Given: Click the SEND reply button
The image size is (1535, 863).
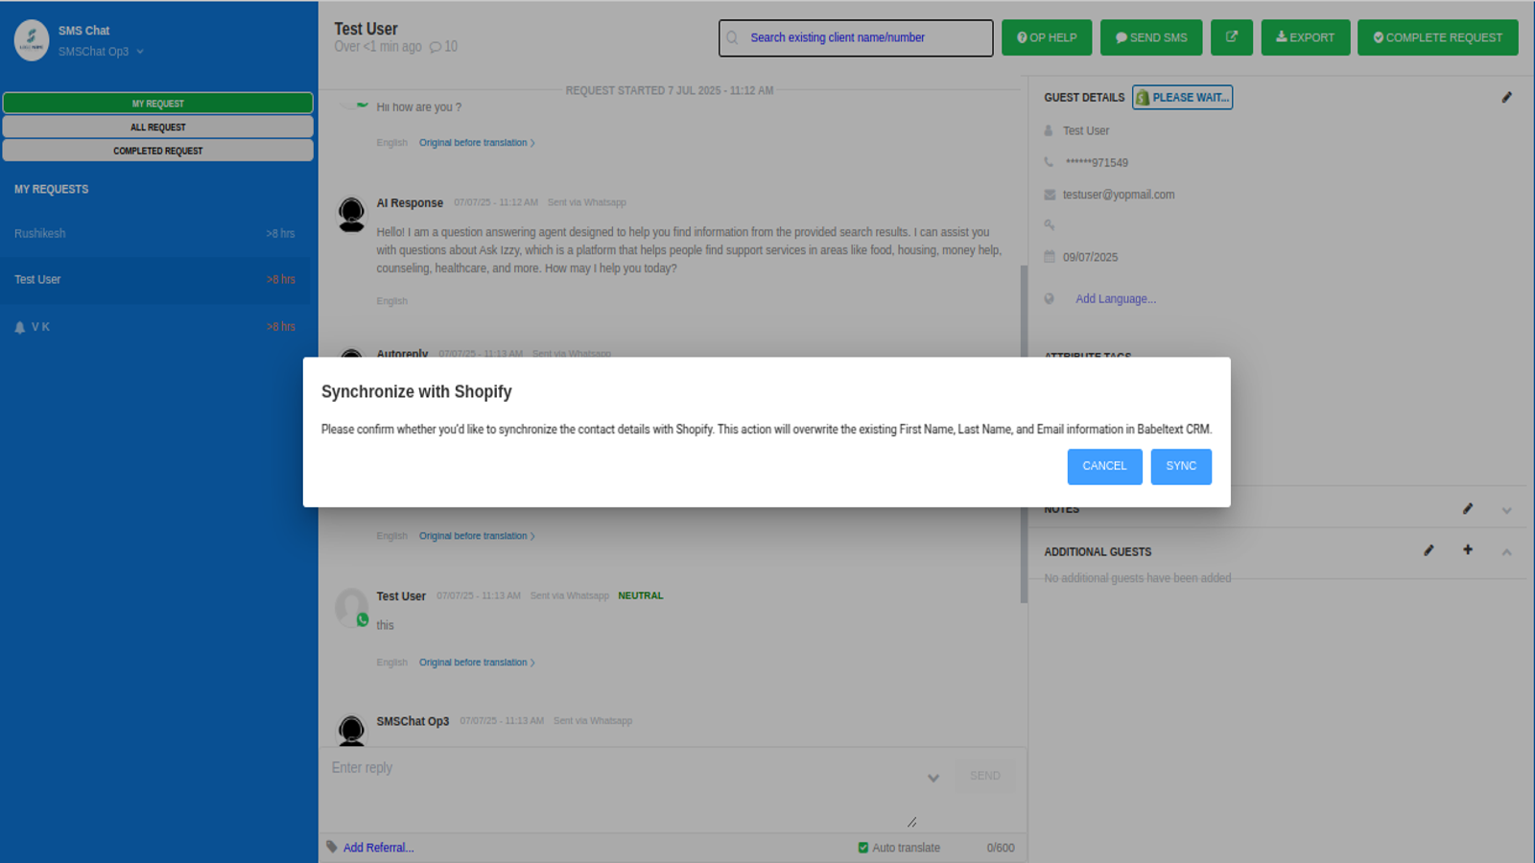Looking at the screenshot, I should click(984, 776).
